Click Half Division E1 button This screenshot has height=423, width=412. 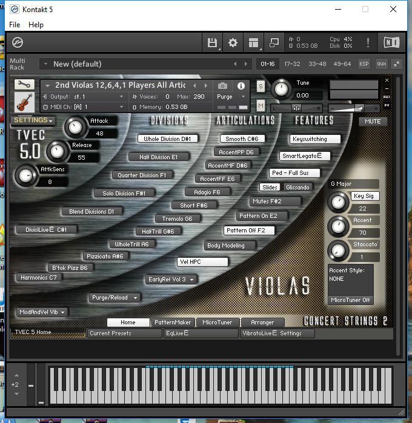point(159,157)
